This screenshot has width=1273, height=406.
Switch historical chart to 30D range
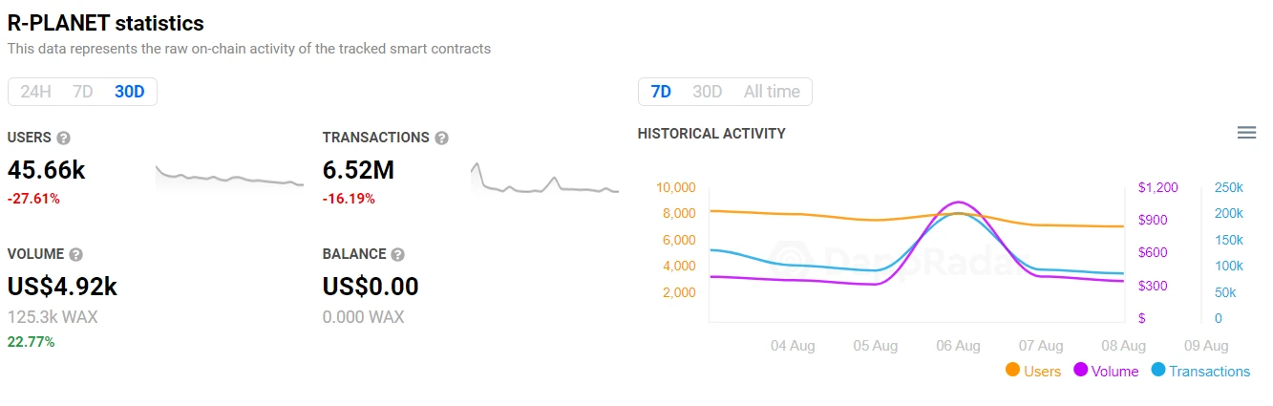[708, 92]
